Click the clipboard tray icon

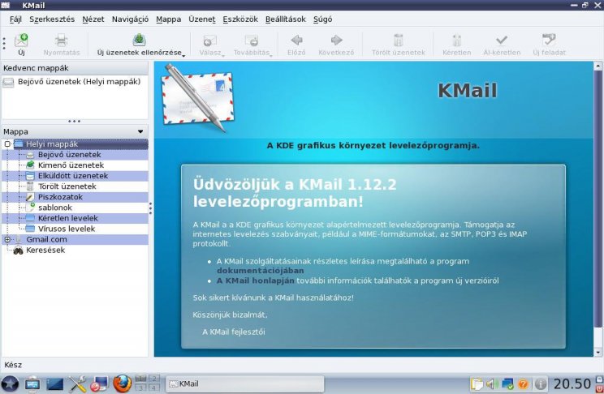click(x=477, y=383)
